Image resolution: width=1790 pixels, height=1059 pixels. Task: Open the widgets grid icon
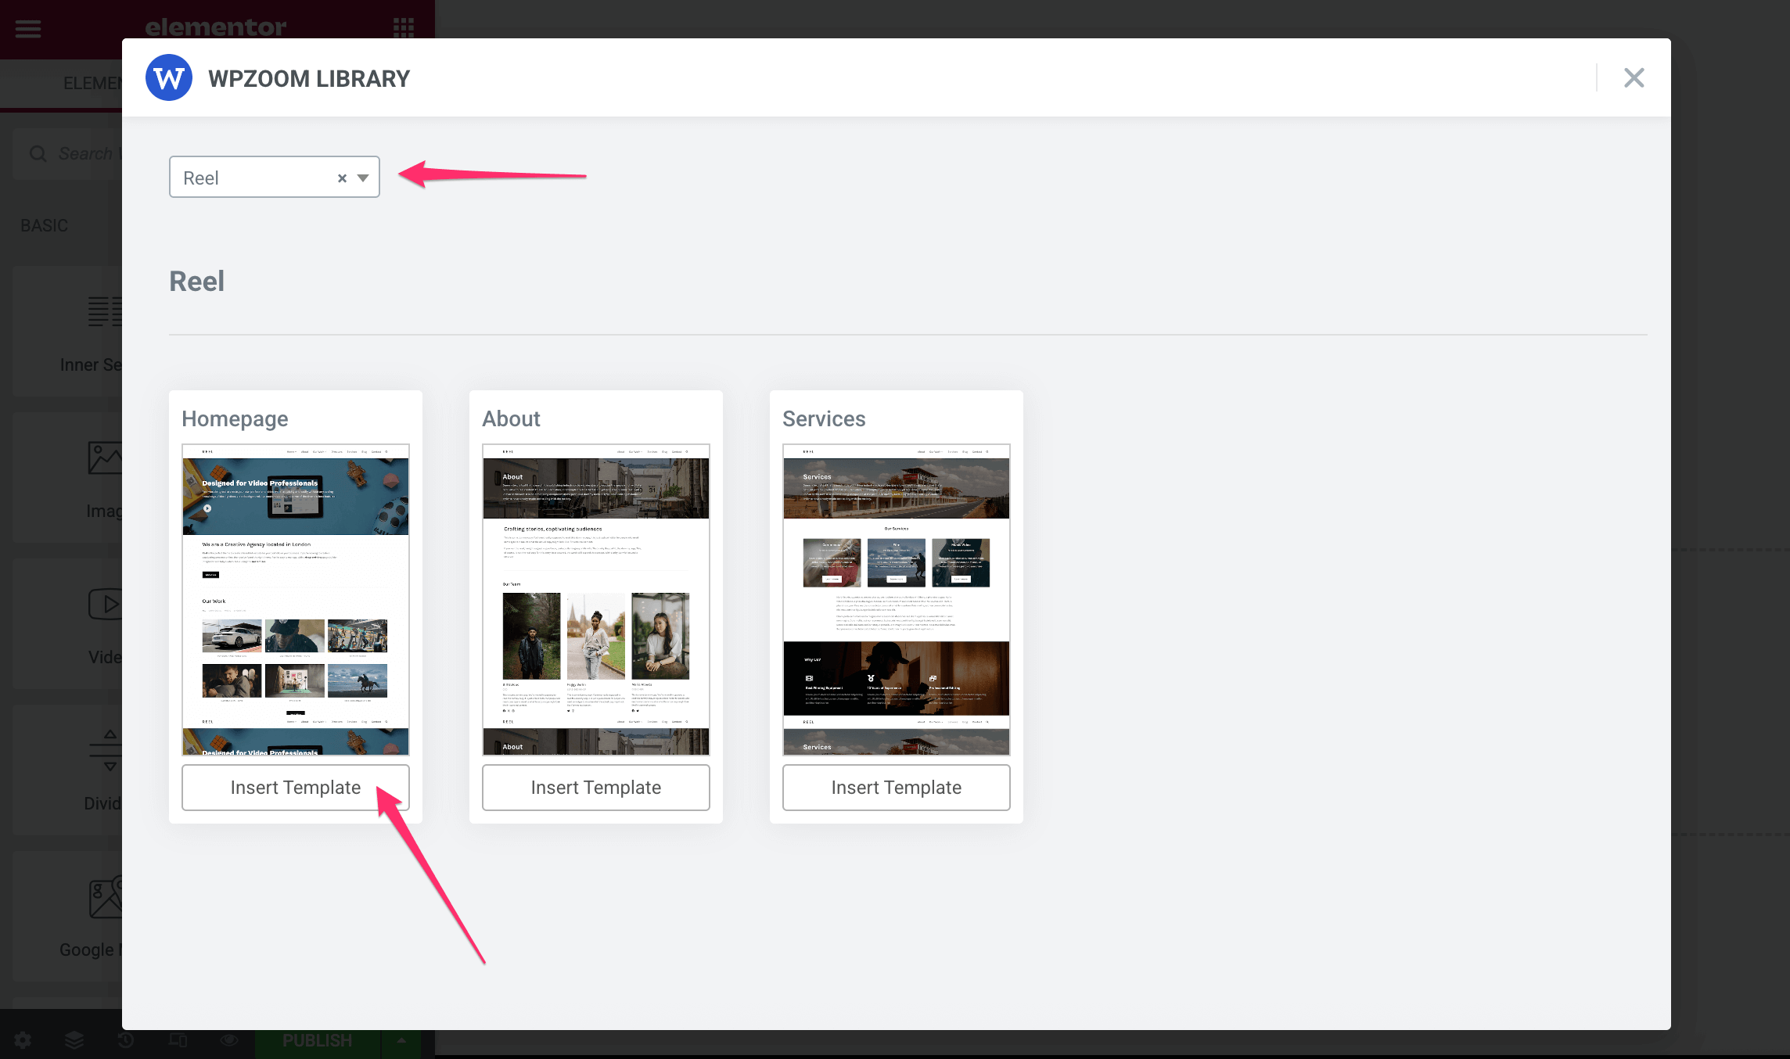tap(404, 29)
